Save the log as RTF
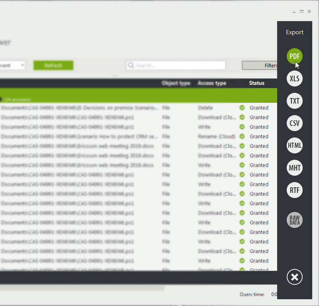 (x=294, y=190)
